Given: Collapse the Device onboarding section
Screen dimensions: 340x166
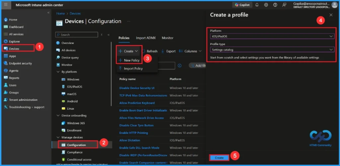Looking at the screenshot, I should coord(58,115).
